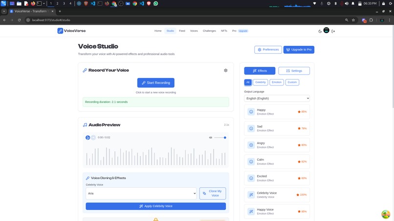The width and height of the screenshot is (394, 221).
Task: Click the Upgrade badge beside Pro
Action: (x=243, y=31)
